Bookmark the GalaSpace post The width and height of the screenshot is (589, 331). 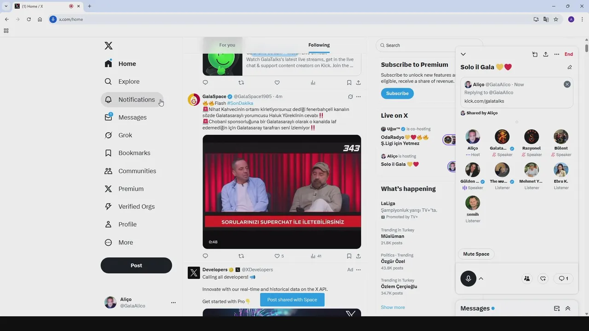(349, 256)
